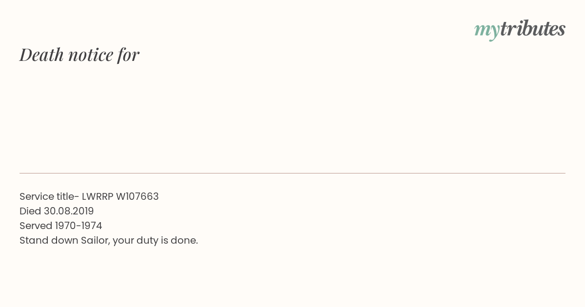
Task: Click the green "my" in the logo
Action: pyautogui.click(x=487, y=31)
